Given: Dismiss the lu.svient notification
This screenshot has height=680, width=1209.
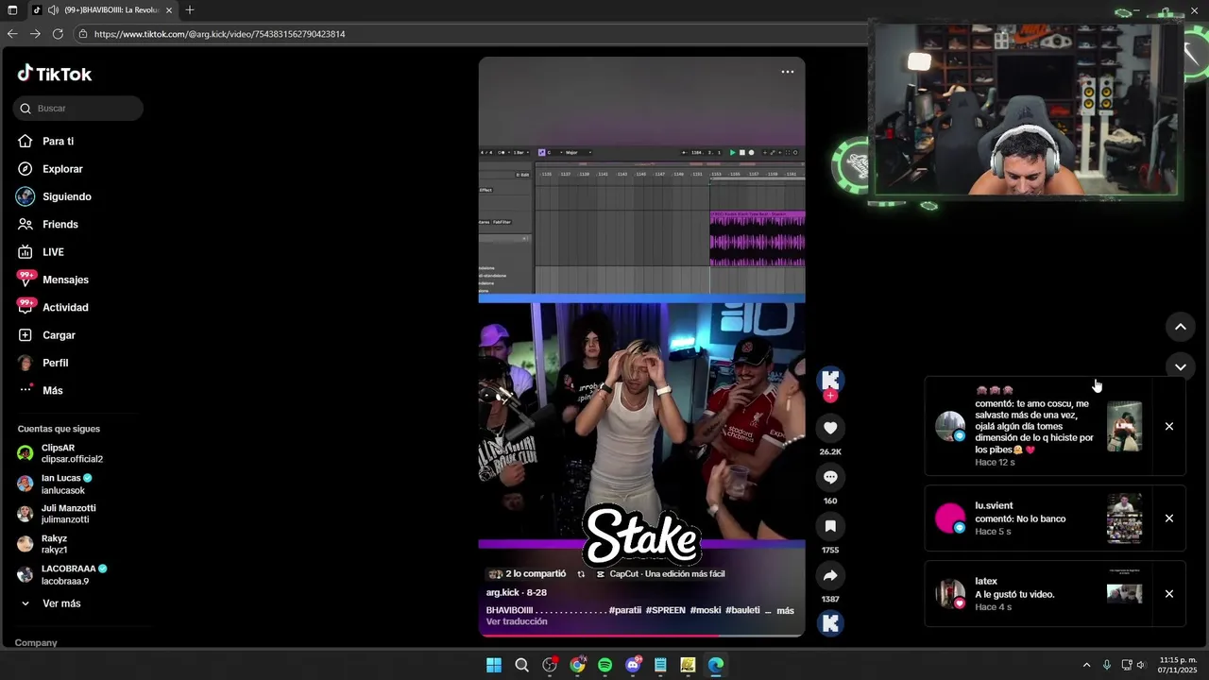Looking at the screenshot, I should coord(1168,518).
